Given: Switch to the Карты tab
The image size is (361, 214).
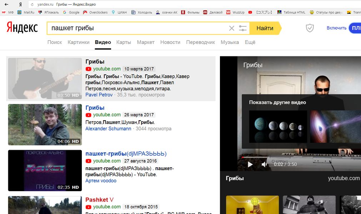Looking at the screenshot, I should click(124, 42).
